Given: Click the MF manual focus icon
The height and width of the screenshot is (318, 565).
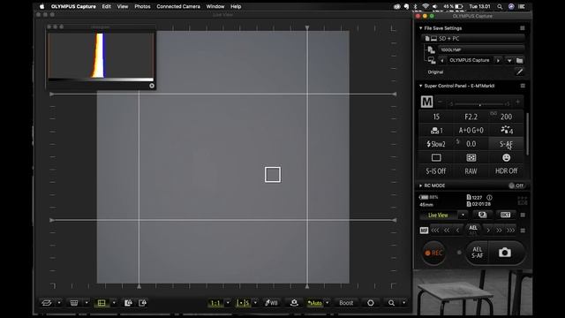Looking at the screenshot, I should coord(424,230).
